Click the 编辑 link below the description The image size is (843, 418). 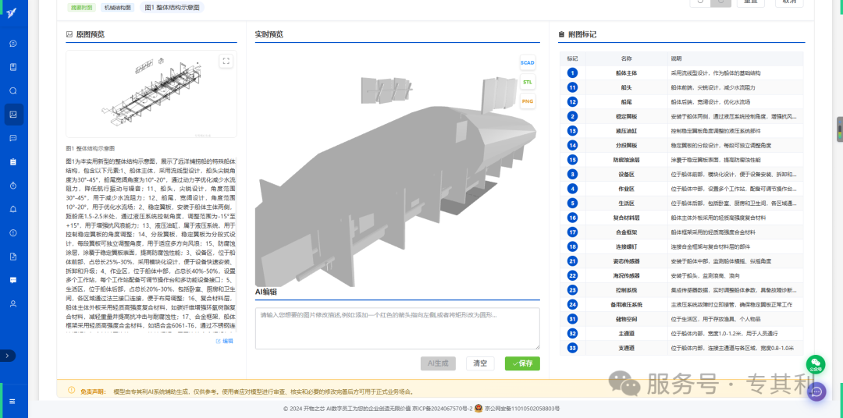(225, 341)
